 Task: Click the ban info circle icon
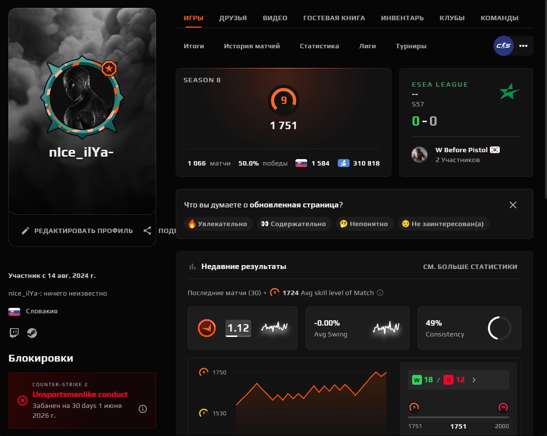[143, 409]
